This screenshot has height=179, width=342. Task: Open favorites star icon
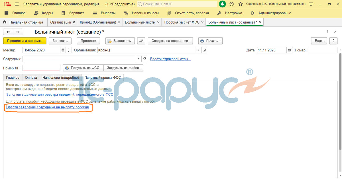(241, 4)
